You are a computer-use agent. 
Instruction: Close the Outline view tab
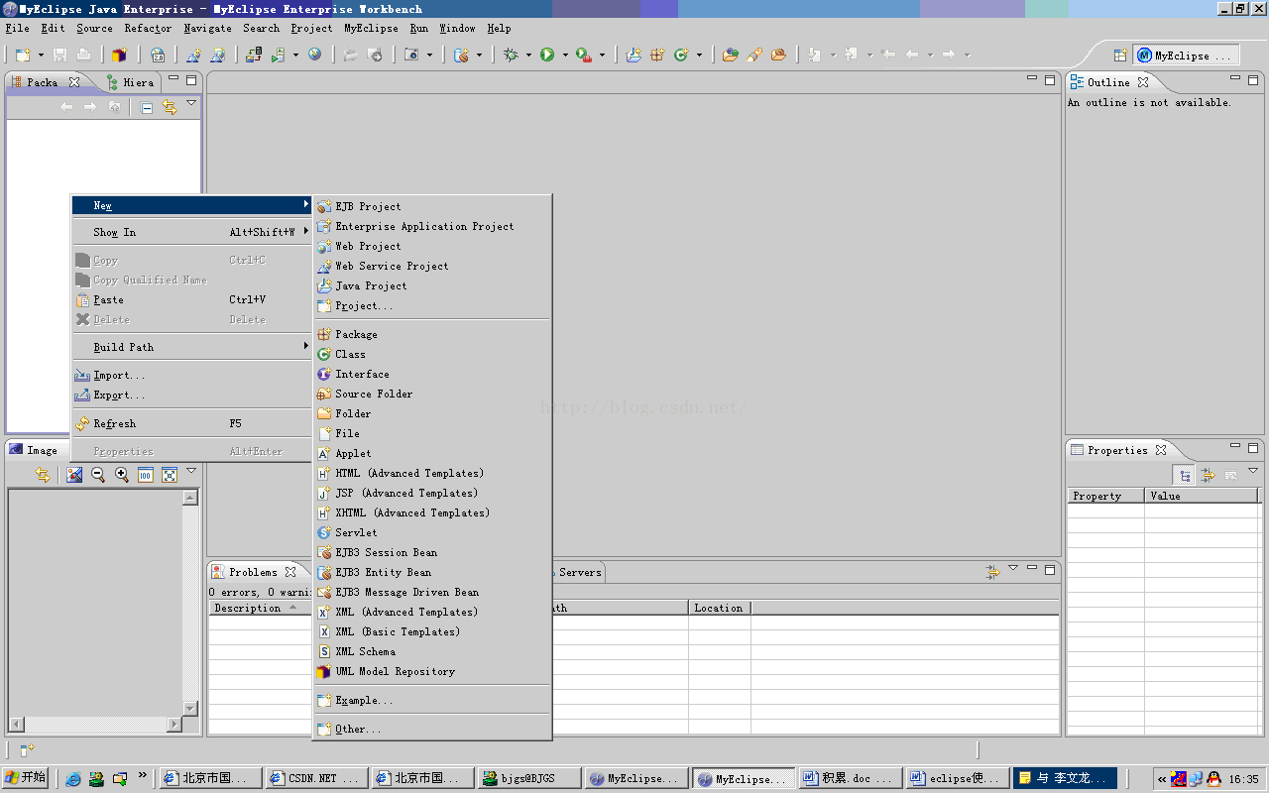pyautogui.click(x=1142, y=82)
